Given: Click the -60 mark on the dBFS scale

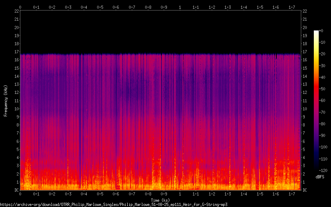Looking at the screenshot, I should click(323, 101).
